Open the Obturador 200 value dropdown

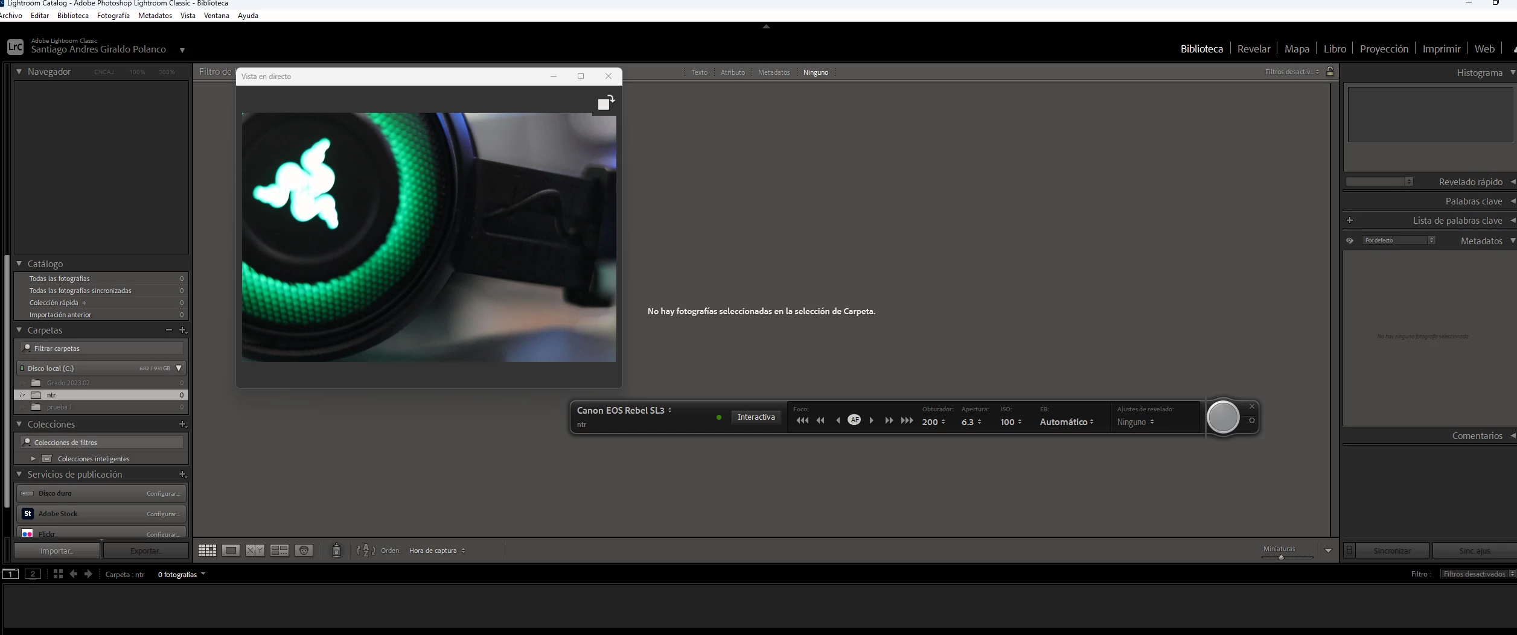click(933, 422)
